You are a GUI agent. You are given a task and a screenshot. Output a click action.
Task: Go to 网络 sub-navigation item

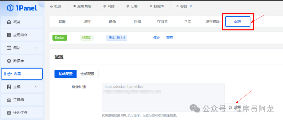tap(137, 22)
